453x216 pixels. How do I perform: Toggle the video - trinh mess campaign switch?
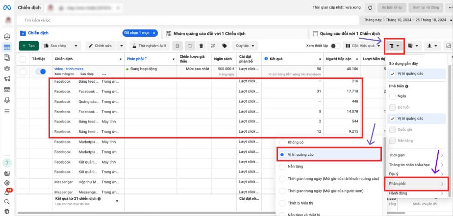pos(41,72)
